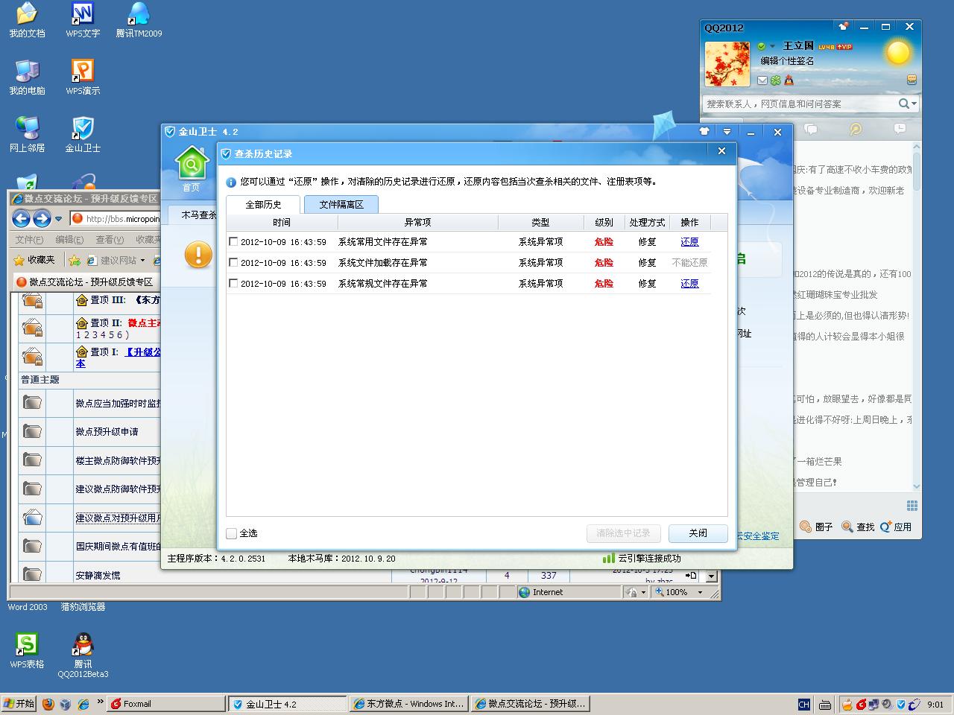Open IE recent pages dropdown arrow

[x=58, y=218]
